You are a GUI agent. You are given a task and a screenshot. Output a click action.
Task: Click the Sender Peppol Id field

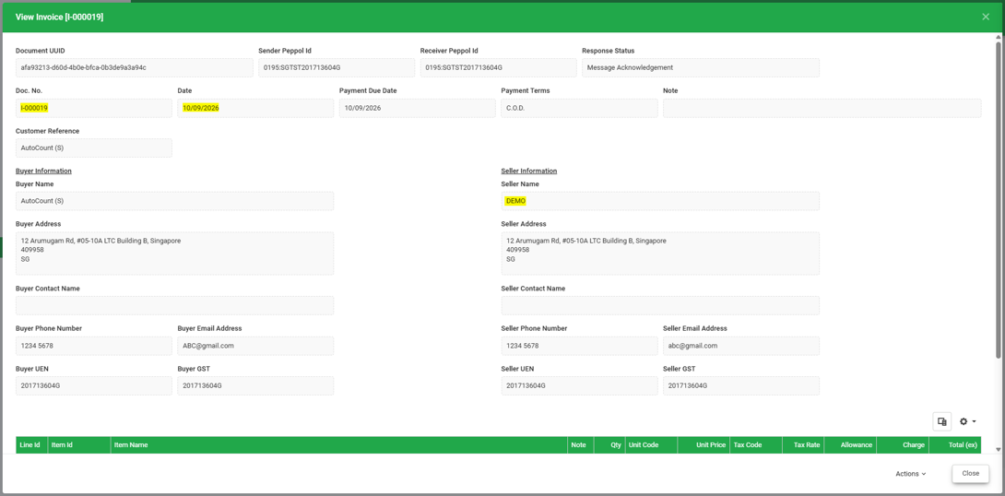pyautogui.click(x=337, y=67)
